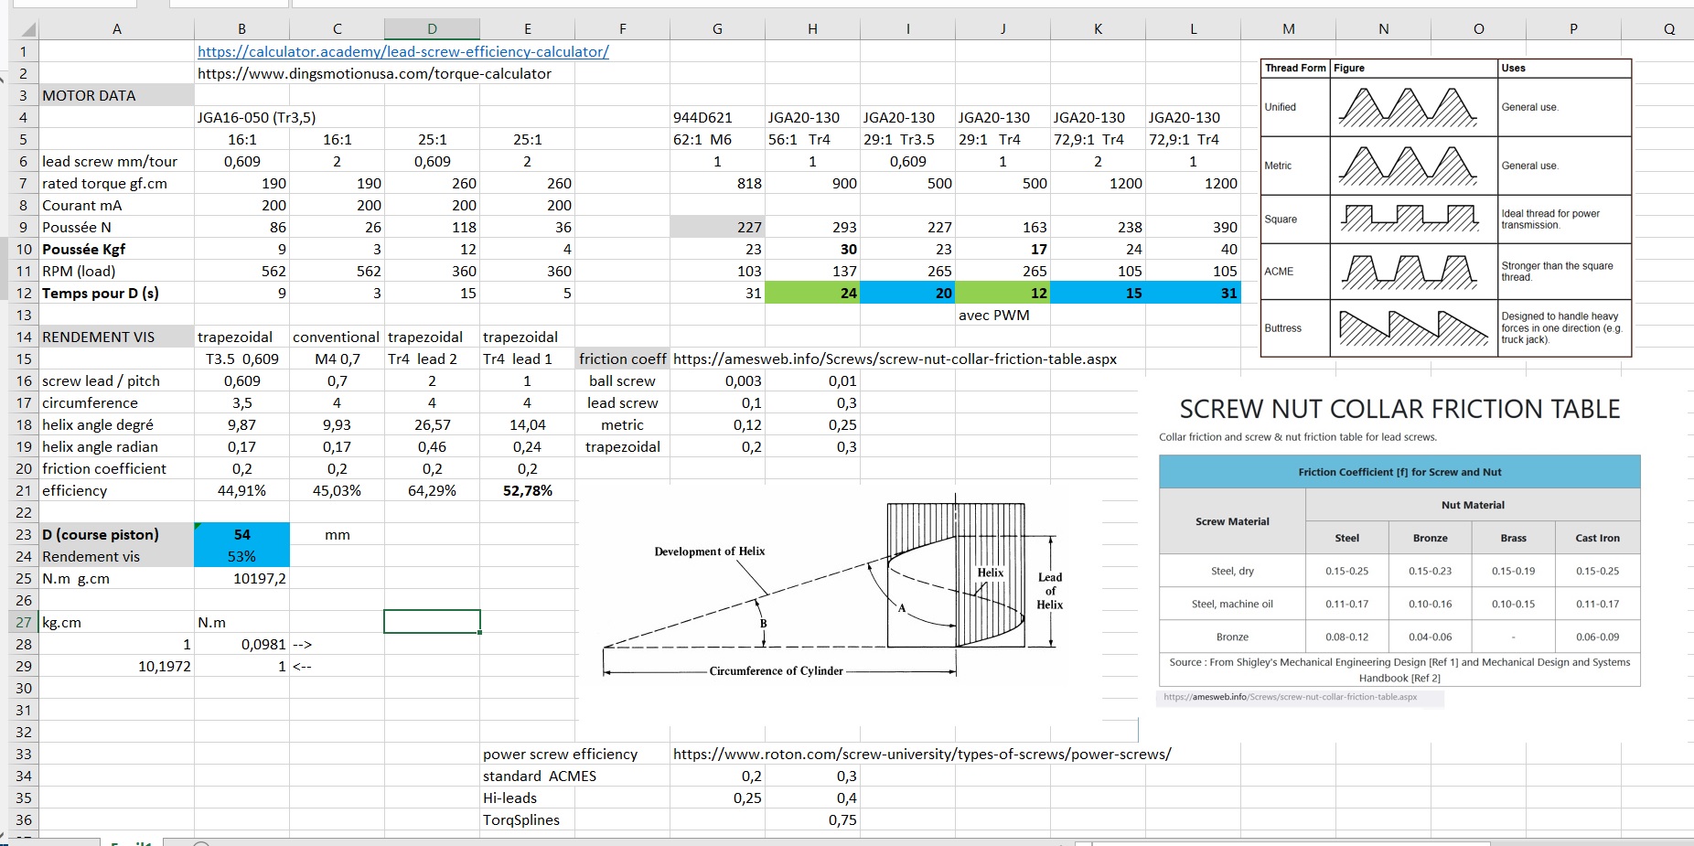Switch to the Feuil1 sheet tab
The width and height of the screenshot is (1694, 846).
pyautogui.click(x=131, y=842)
